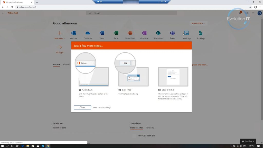Click the Office help question mark
Image resolution: width=263 pixels, height=148 pixels.
(253, 13)
